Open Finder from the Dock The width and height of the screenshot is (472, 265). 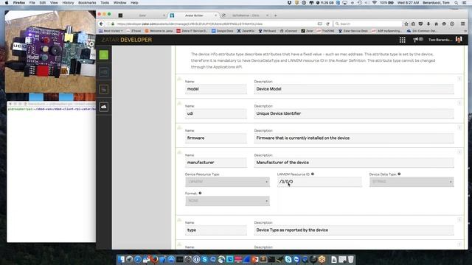point(121,259)
